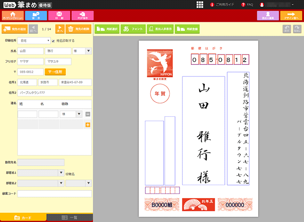
Task: Open the FAQ link
Action: point(247,4)
